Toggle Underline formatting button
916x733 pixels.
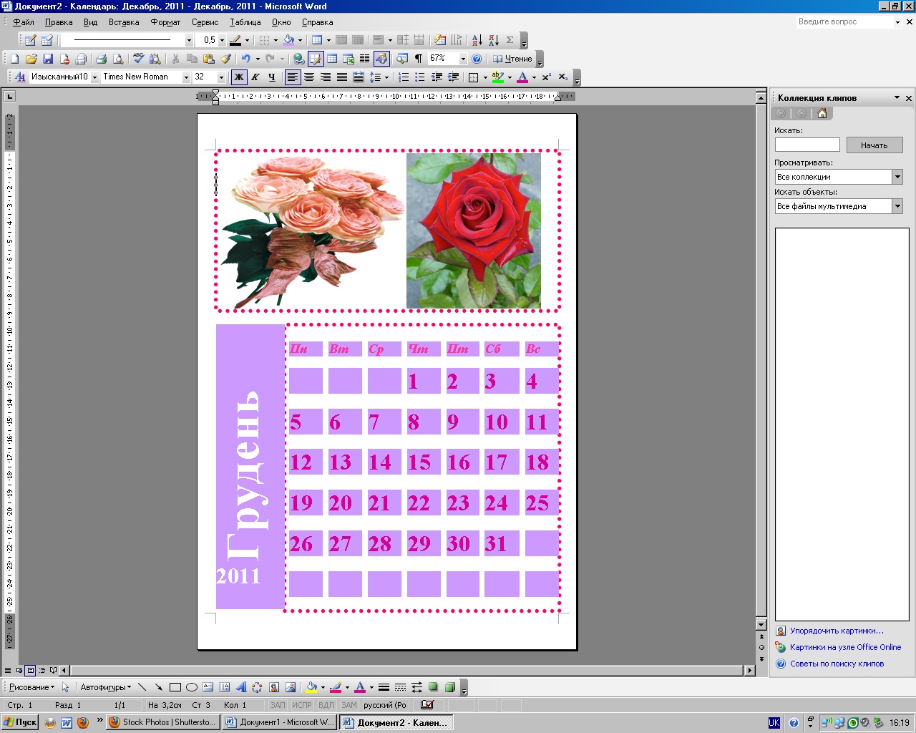[x=271, y=77]
